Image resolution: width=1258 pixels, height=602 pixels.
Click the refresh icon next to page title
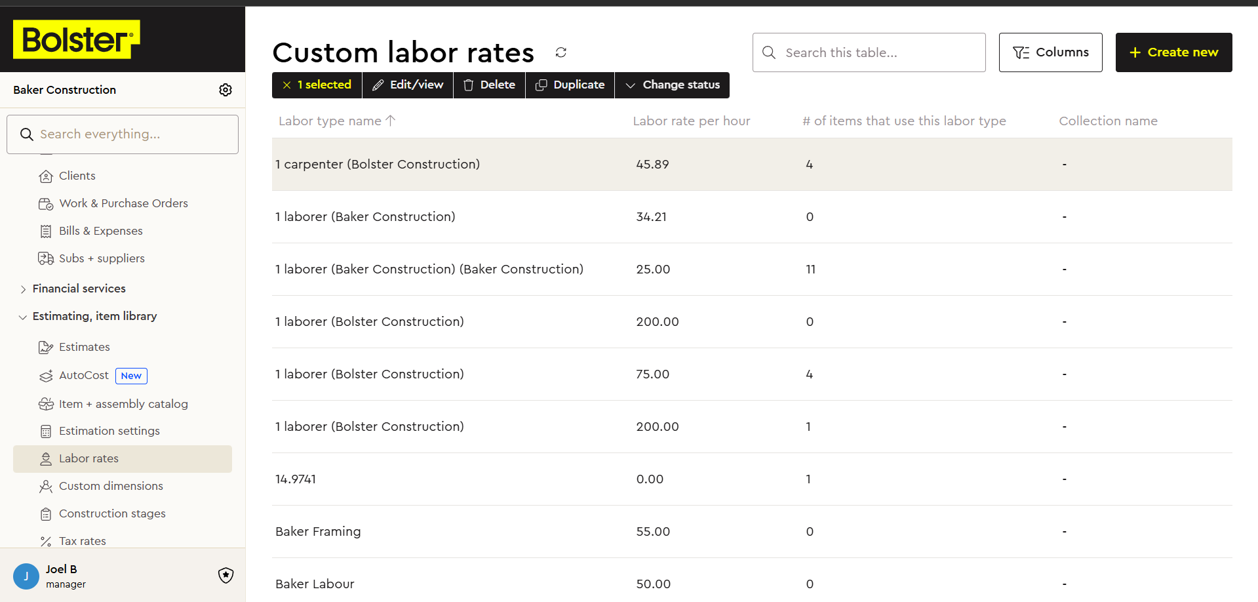pos(560,52)
